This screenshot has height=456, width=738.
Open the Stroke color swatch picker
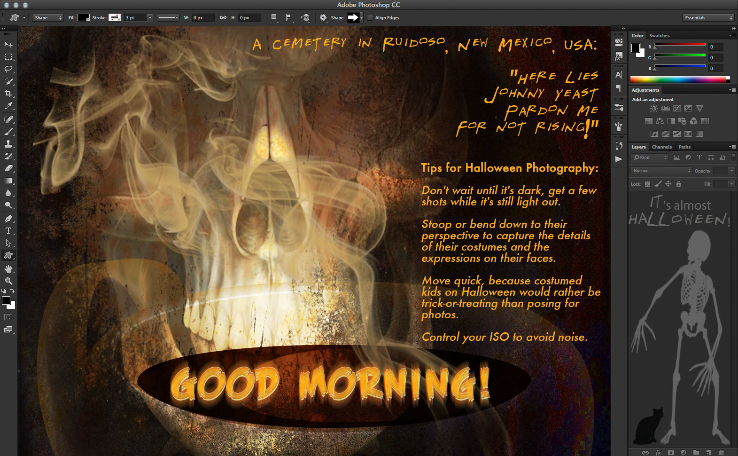(115, 18)
